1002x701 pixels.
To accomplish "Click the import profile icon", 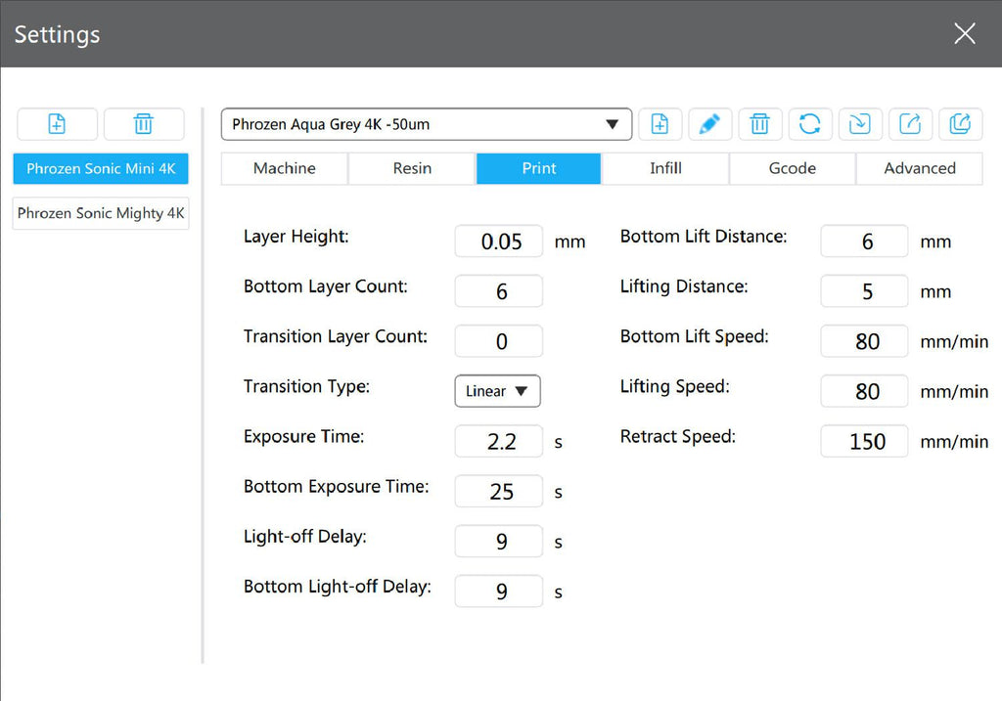I will point(860,124).
